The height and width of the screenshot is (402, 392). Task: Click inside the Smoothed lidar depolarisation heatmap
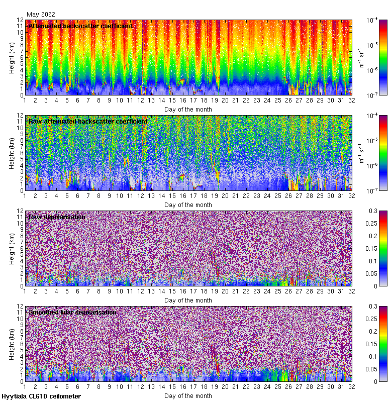[188, 347]
